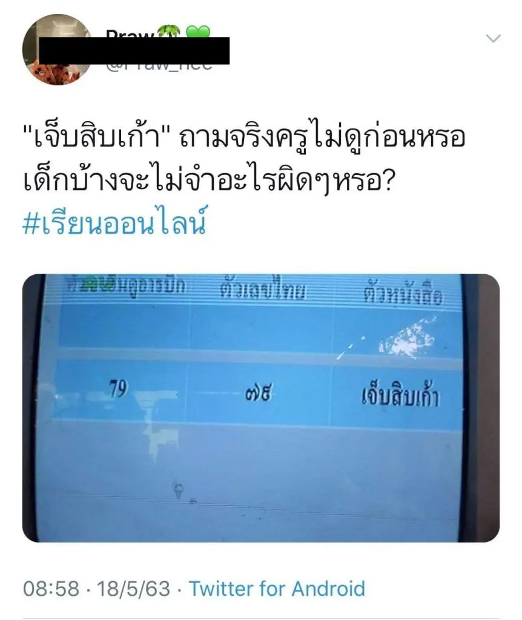This screenshot has height=620, width=522.
Task: Open the tweet author's profile picture
Action: [x=58, y=50]
